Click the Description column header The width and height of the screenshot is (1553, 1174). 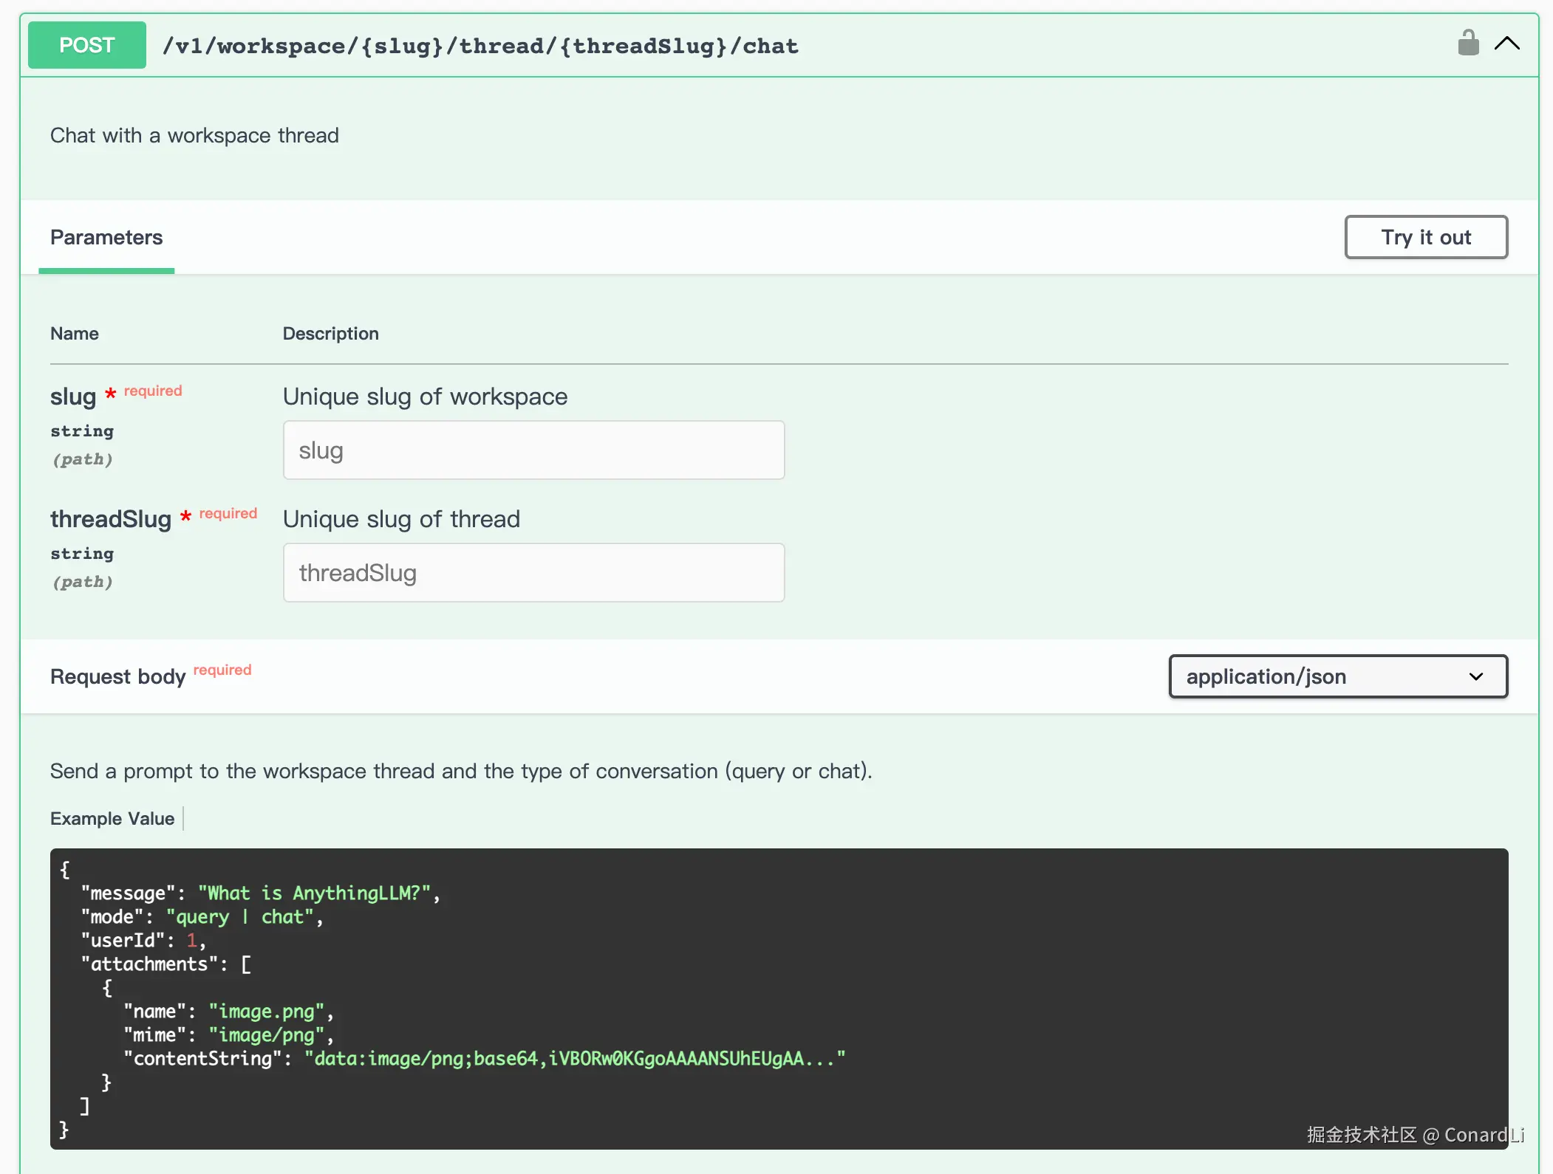click(330, 334)
